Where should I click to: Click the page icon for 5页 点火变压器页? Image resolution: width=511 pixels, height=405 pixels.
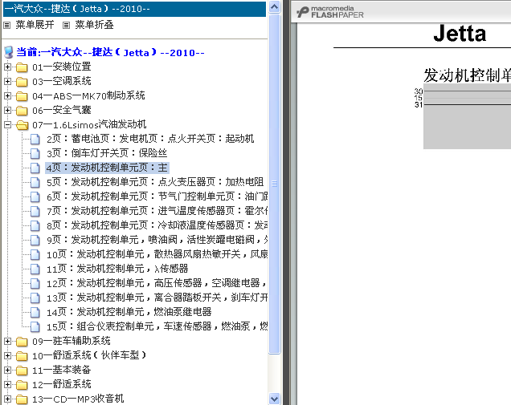35,183
